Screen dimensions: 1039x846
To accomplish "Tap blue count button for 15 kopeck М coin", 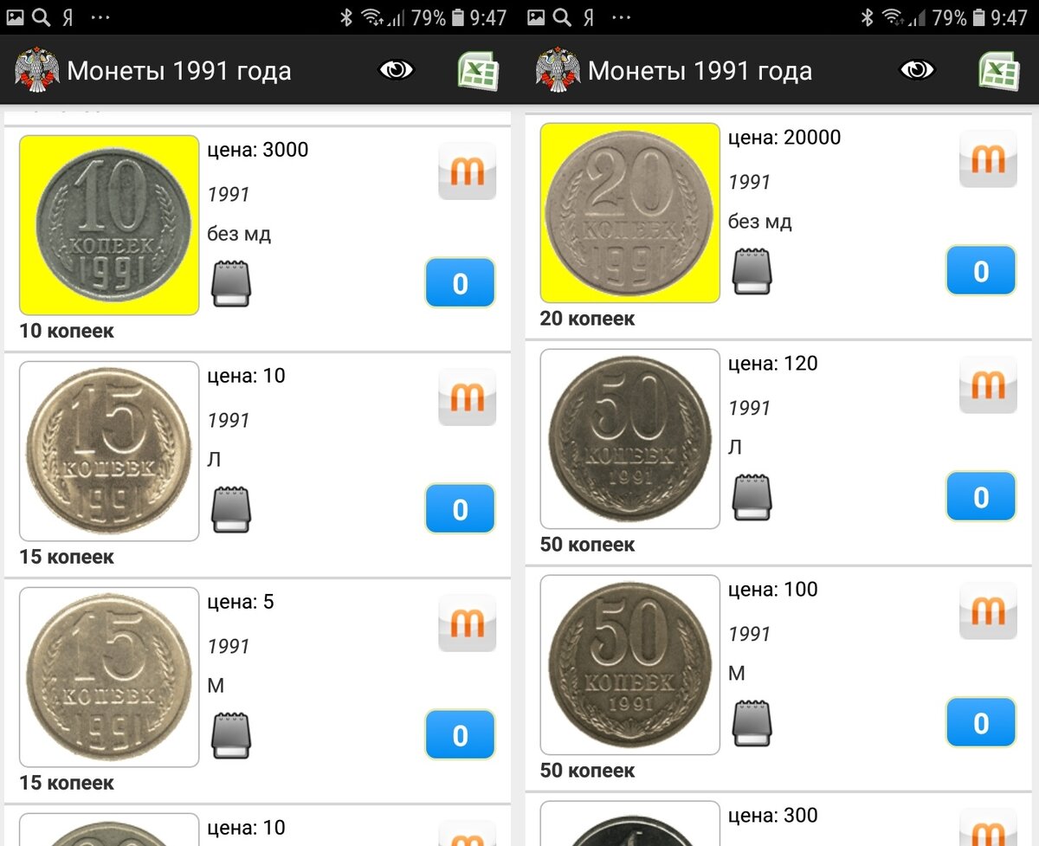I will tap(460, 735).
